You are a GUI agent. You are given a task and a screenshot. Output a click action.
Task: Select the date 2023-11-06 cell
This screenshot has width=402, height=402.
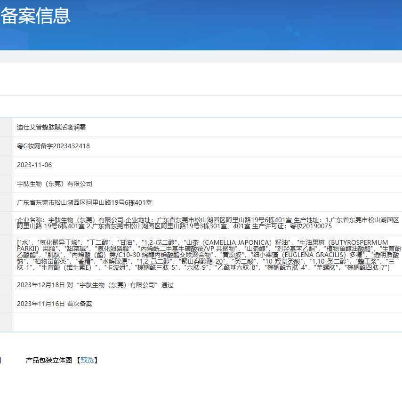[33, 165]
